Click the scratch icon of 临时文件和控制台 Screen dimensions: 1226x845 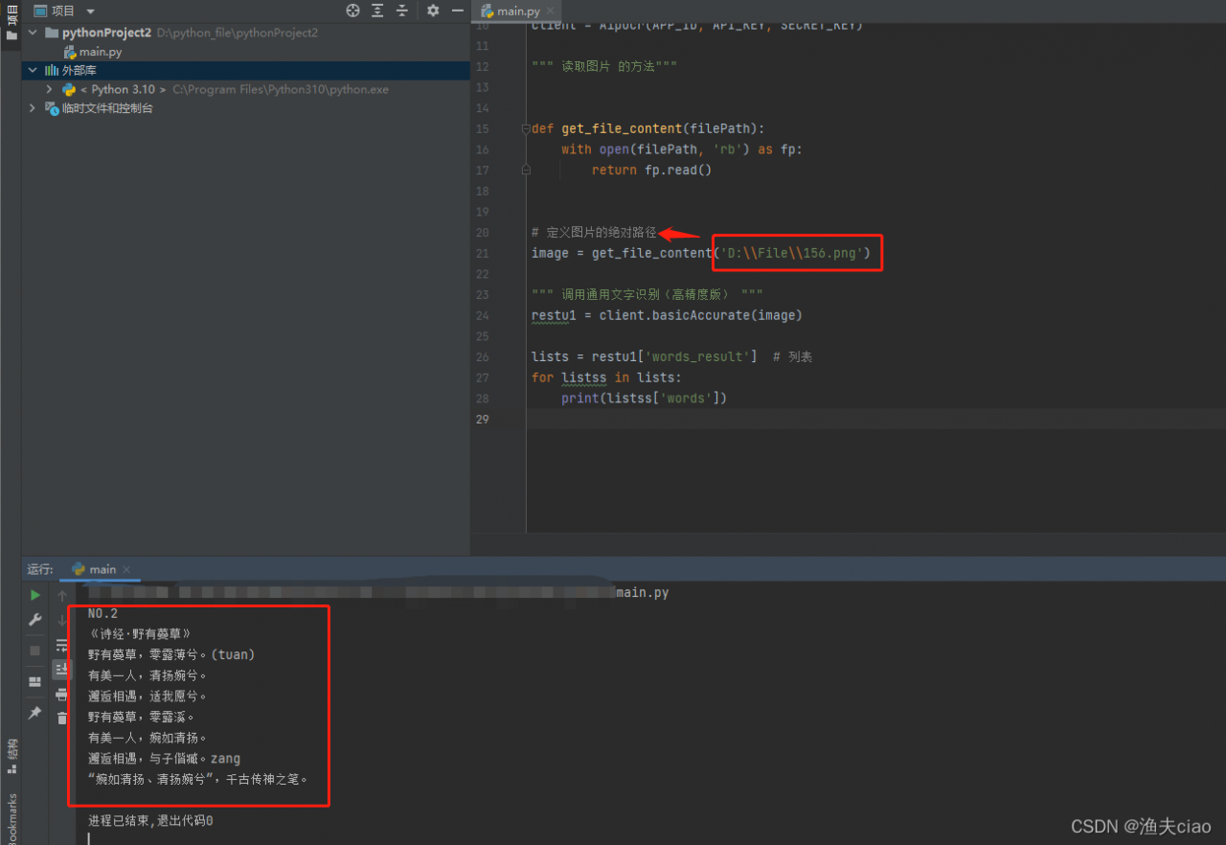click(x=52, y=108)
